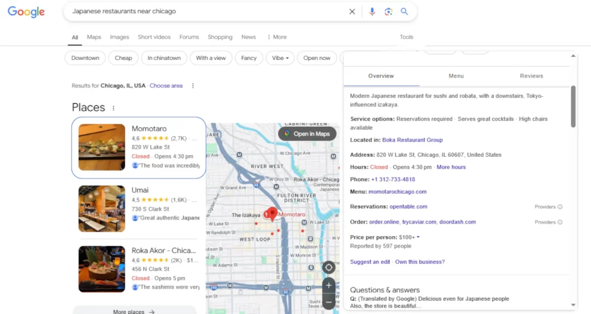This screenshot has height=314, width=591.
Task: Select the Menu tab in details panel
Action: [456, 76]
